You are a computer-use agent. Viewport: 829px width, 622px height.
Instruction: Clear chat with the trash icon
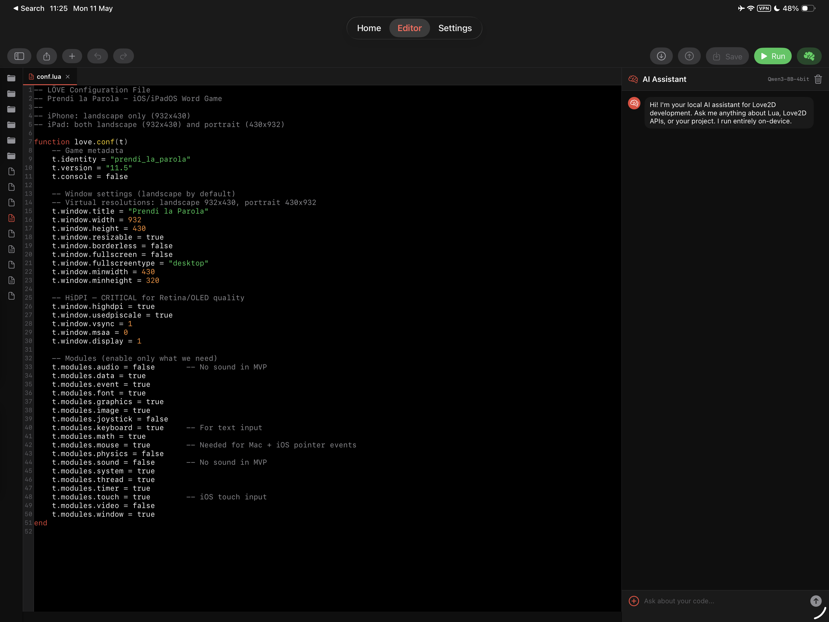click(x=818, y=79)
